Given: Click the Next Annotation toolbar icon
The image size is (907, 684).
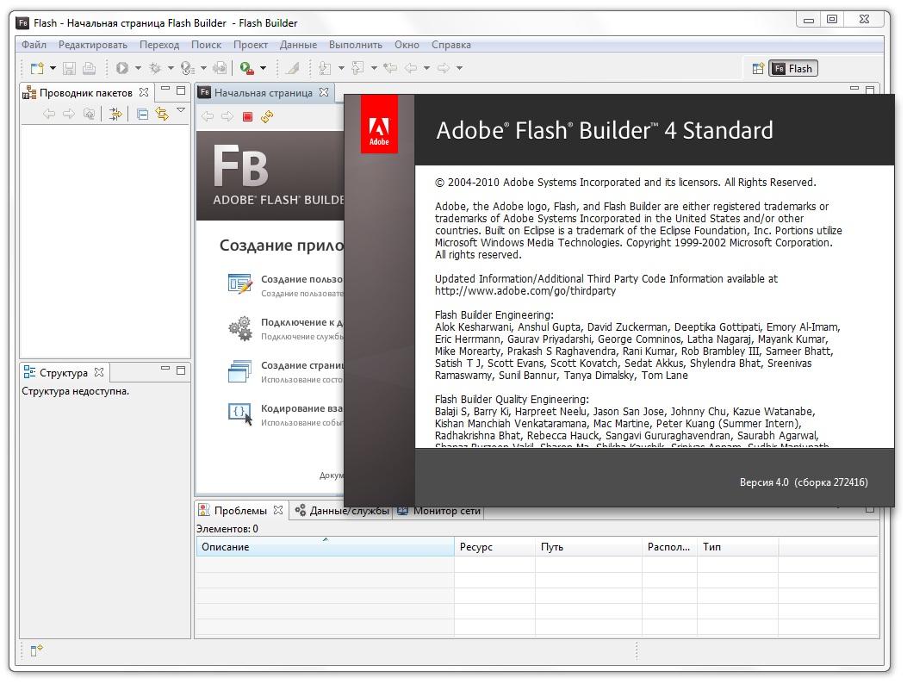Looking at the screenshot, I should pyautogui.click(x=325, y=68).
